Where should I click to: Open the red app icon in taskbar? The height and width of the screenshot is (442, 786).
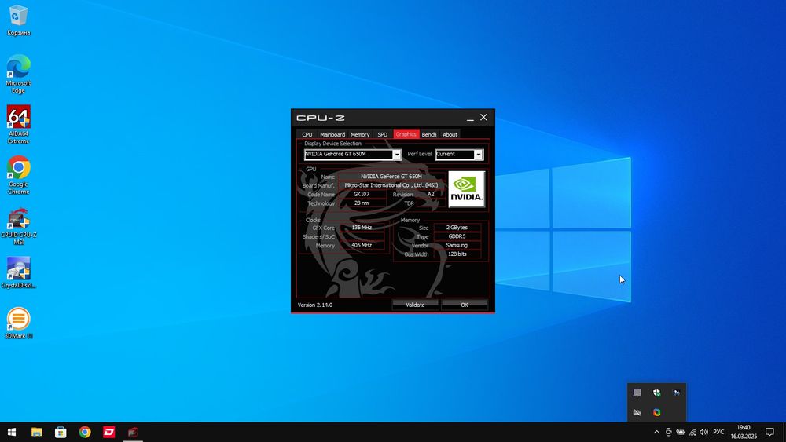(x=108, y=432)
